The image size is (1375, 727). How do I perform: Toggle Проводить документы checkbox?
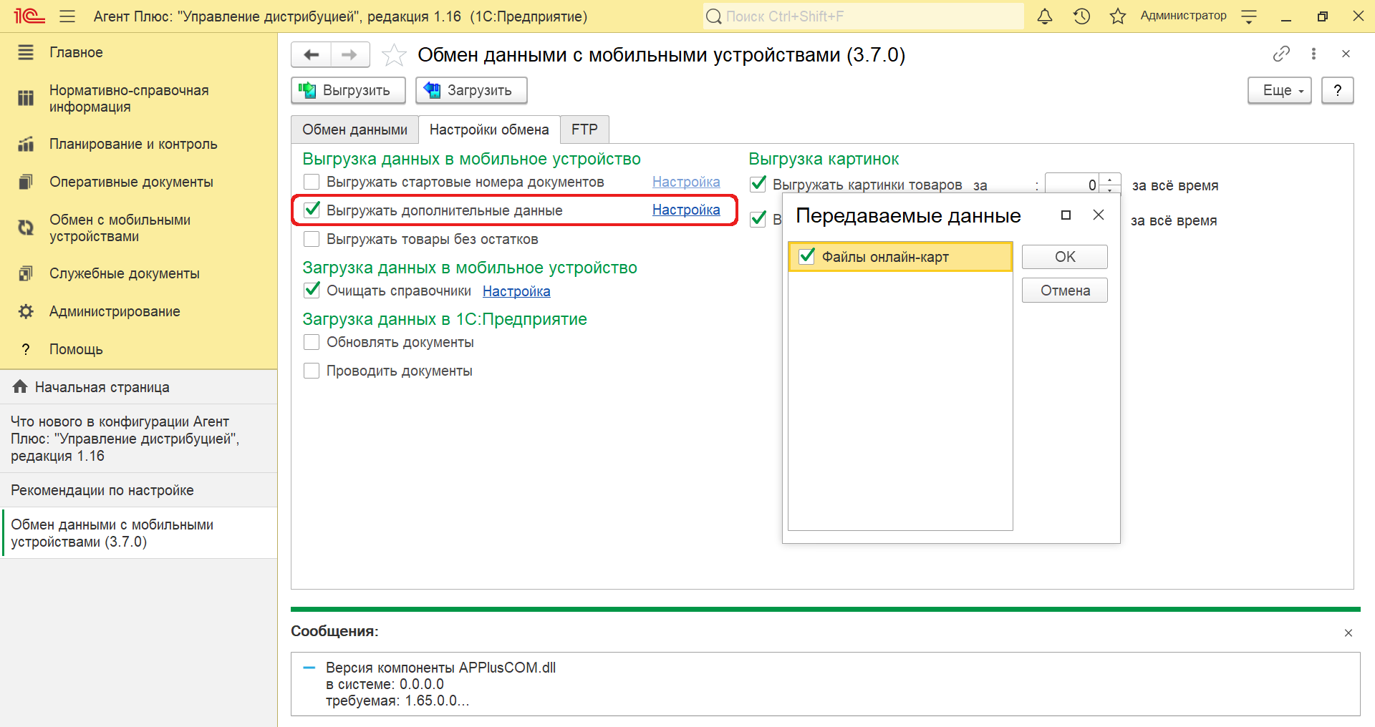click(312, 371)
